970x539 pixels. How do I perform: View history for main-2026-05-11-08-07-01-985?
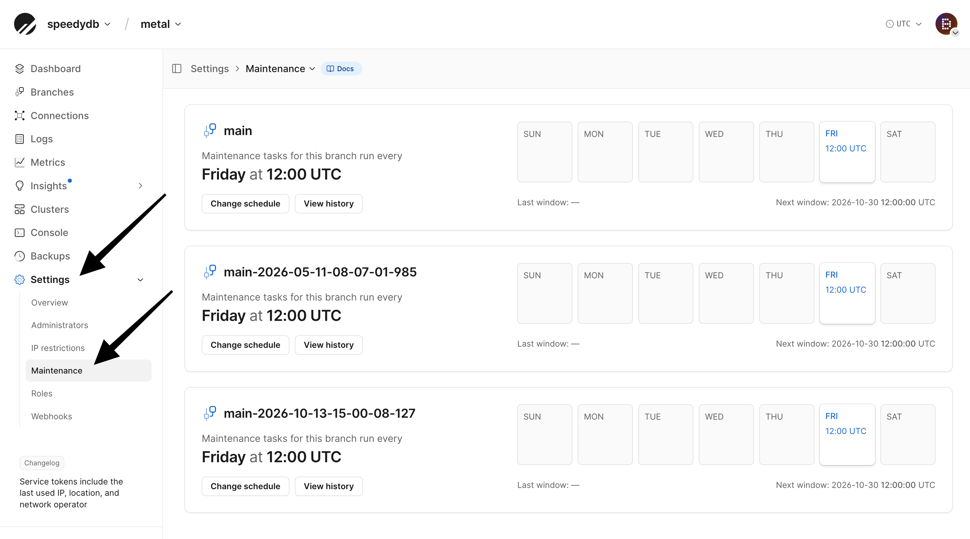coord(328,345)
